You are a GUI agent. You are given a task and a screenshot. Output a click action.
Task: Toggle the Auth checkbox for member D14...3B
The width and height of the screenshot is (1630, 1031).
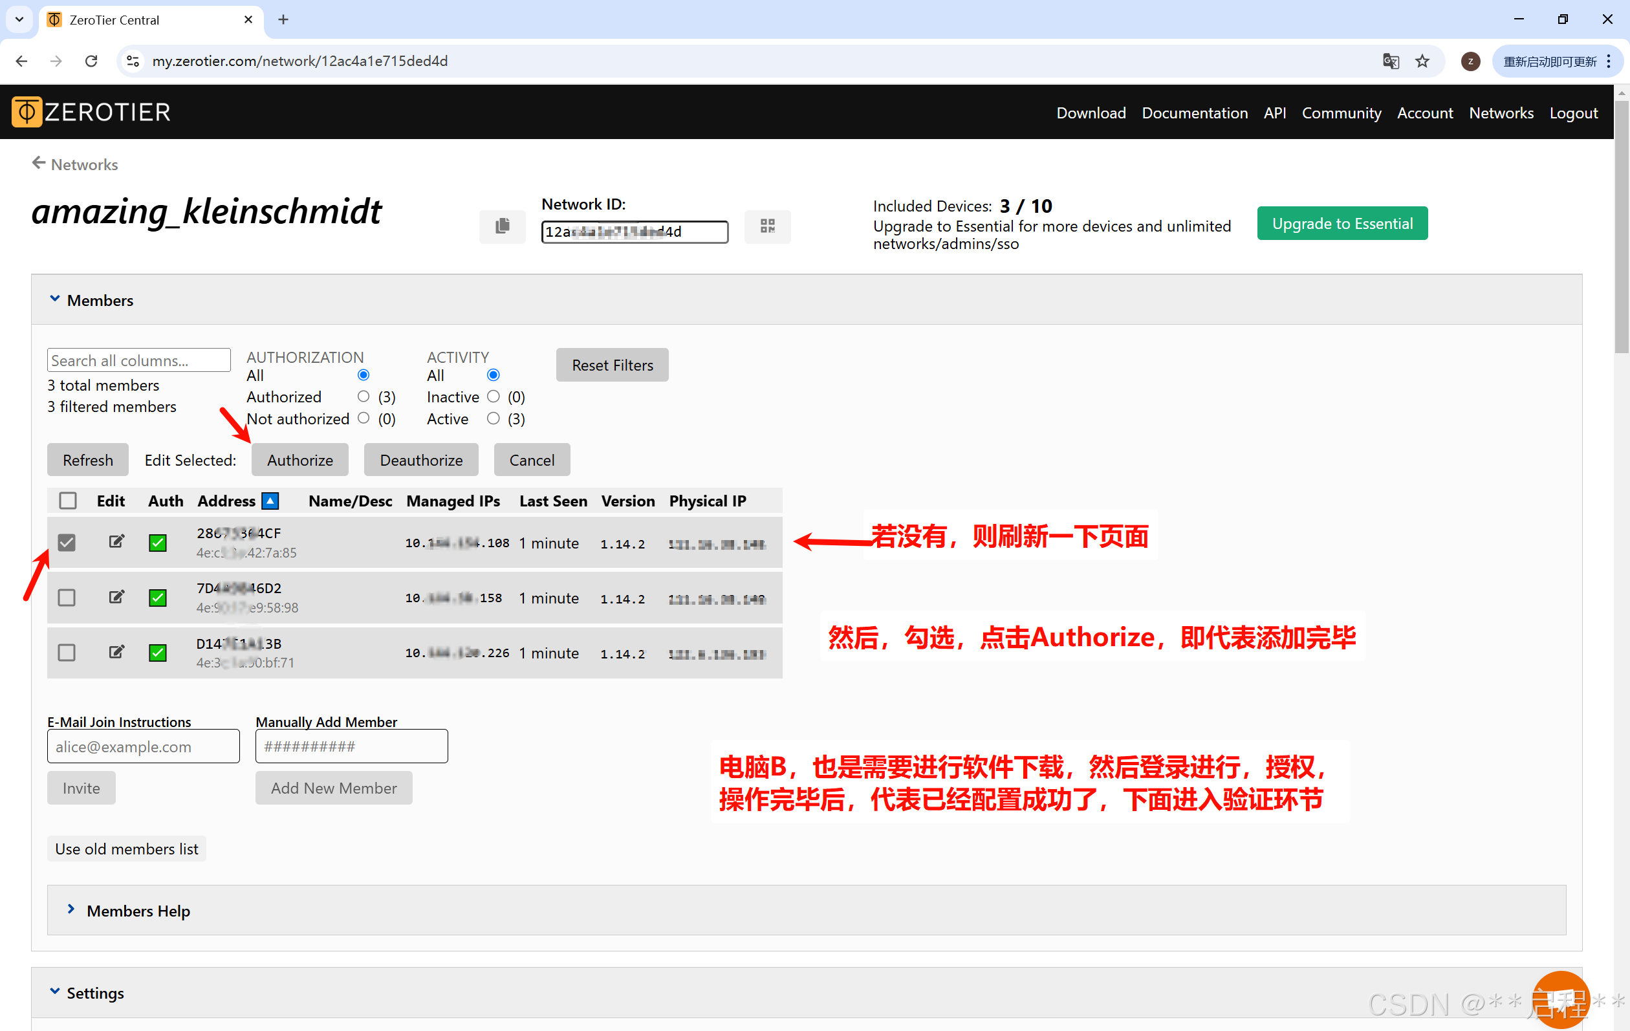158,653
